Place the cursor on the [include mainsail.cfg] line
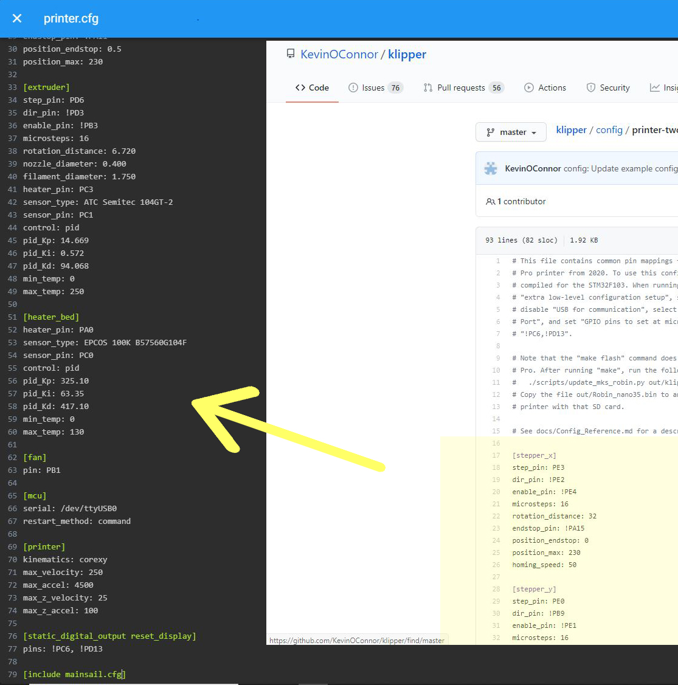The width and height of the screenshot is (678, 685). click(x=74, y=674)
